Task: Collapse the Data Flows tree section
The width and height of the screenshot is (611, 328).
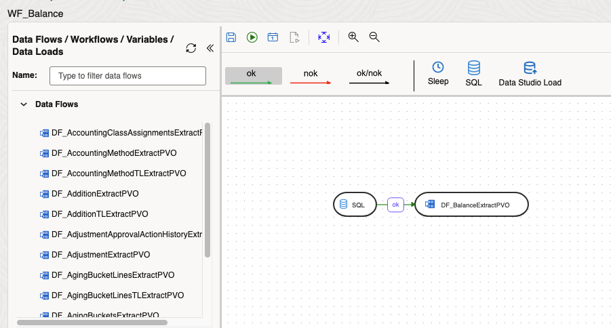Action: pyautogui.click(x=24, y=105)
